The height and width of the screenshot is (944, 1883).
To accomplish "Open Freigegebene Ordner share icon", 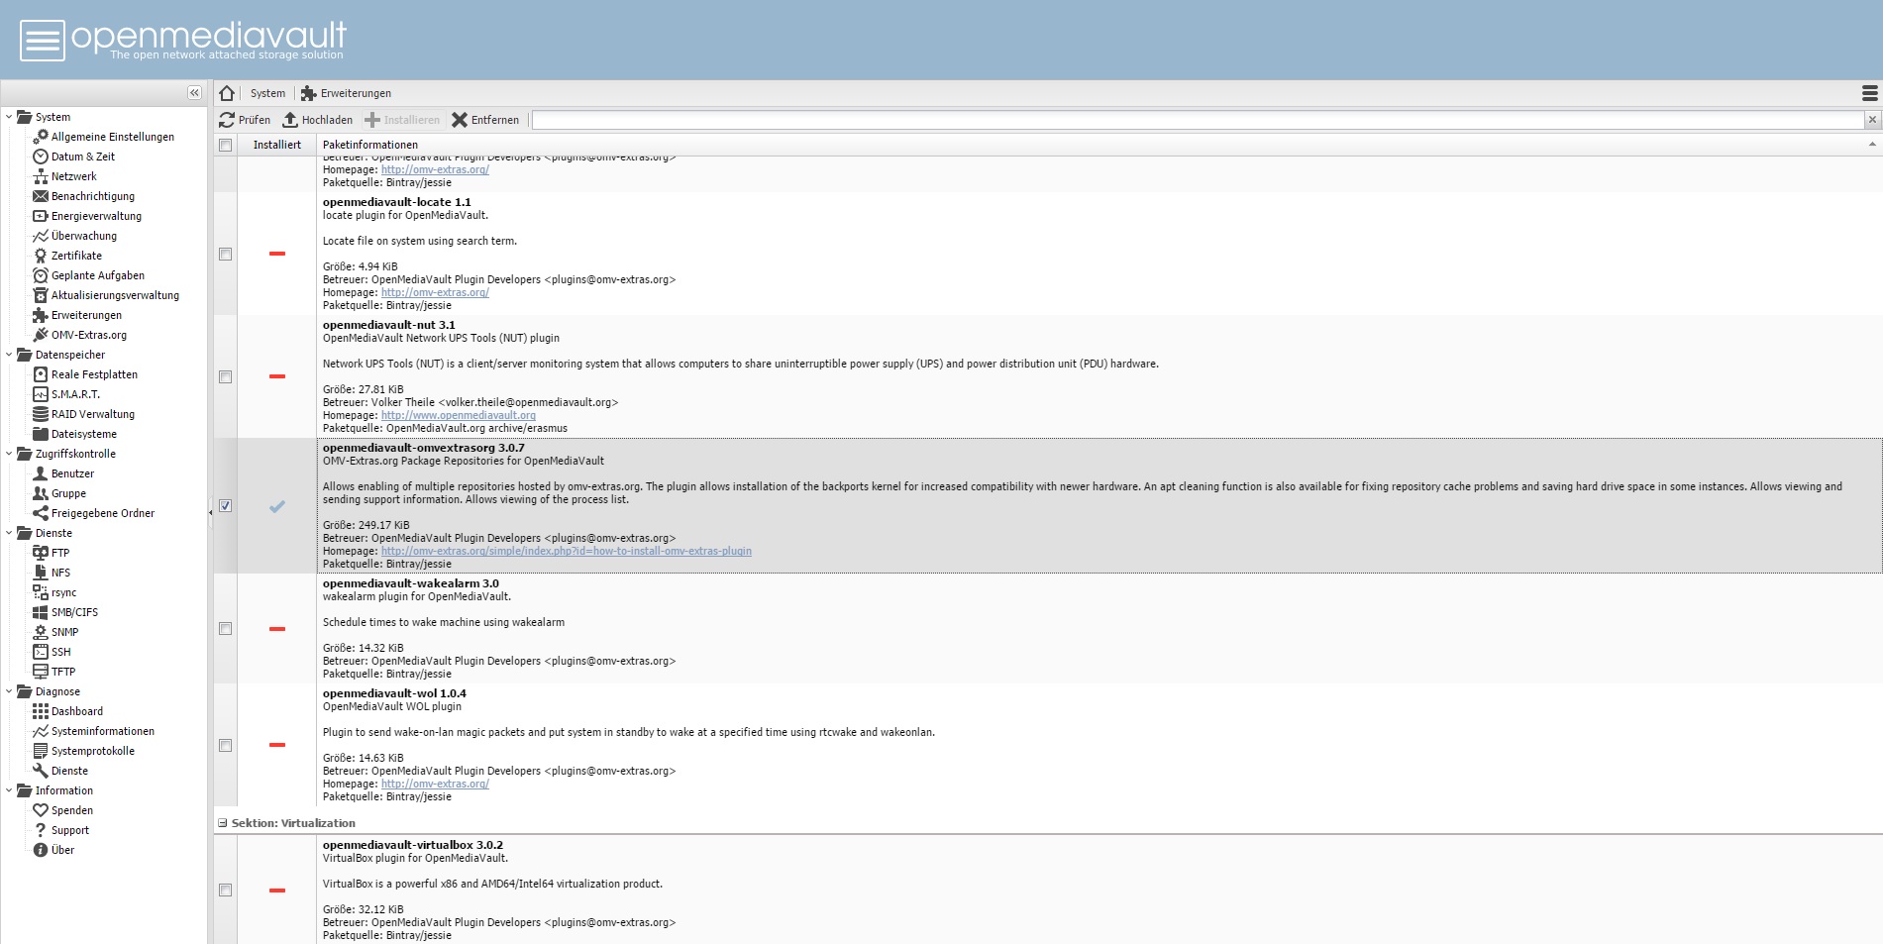I will coord(41,513).
